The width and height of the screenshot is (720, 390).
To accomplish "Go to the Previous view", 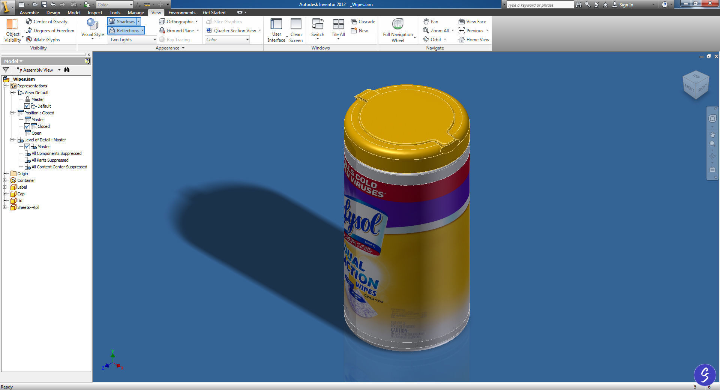I will pos(471,30).
